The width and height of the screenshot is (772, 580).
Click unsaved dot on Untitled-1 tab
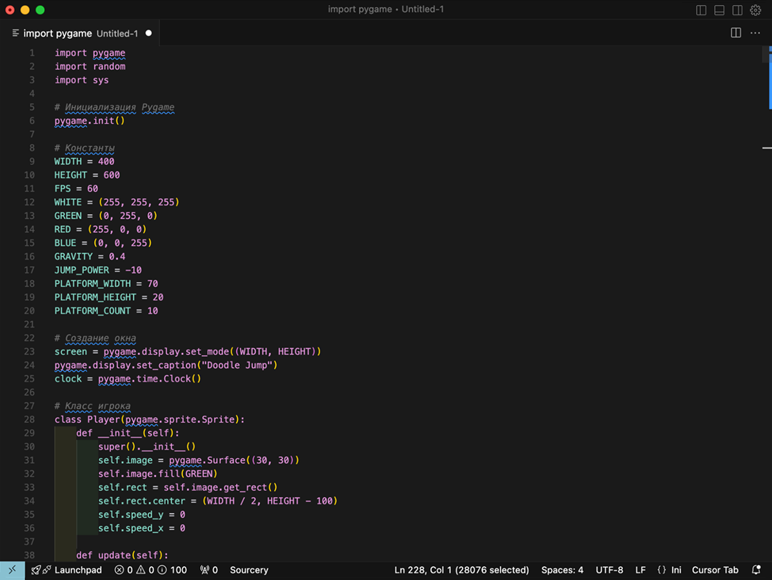pos(149,33)
